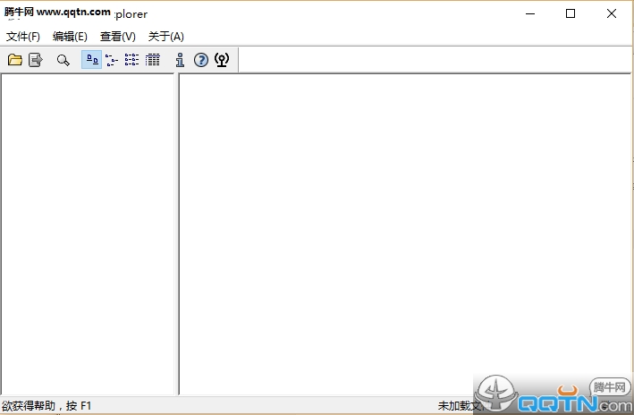This screenshot has height=415, width=634.
Task: Click inside the empty left tree pane
Action: (87, 233)
